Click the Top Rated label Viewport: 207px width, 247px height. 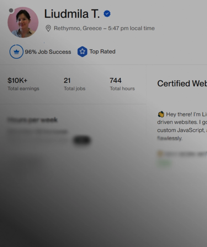[x=102, y=52]
